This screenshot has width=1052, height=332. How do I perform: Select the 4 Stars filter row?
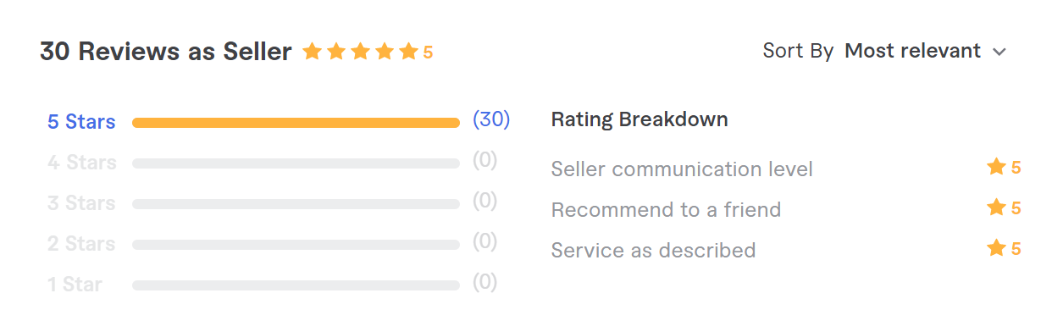pos(272,162)
